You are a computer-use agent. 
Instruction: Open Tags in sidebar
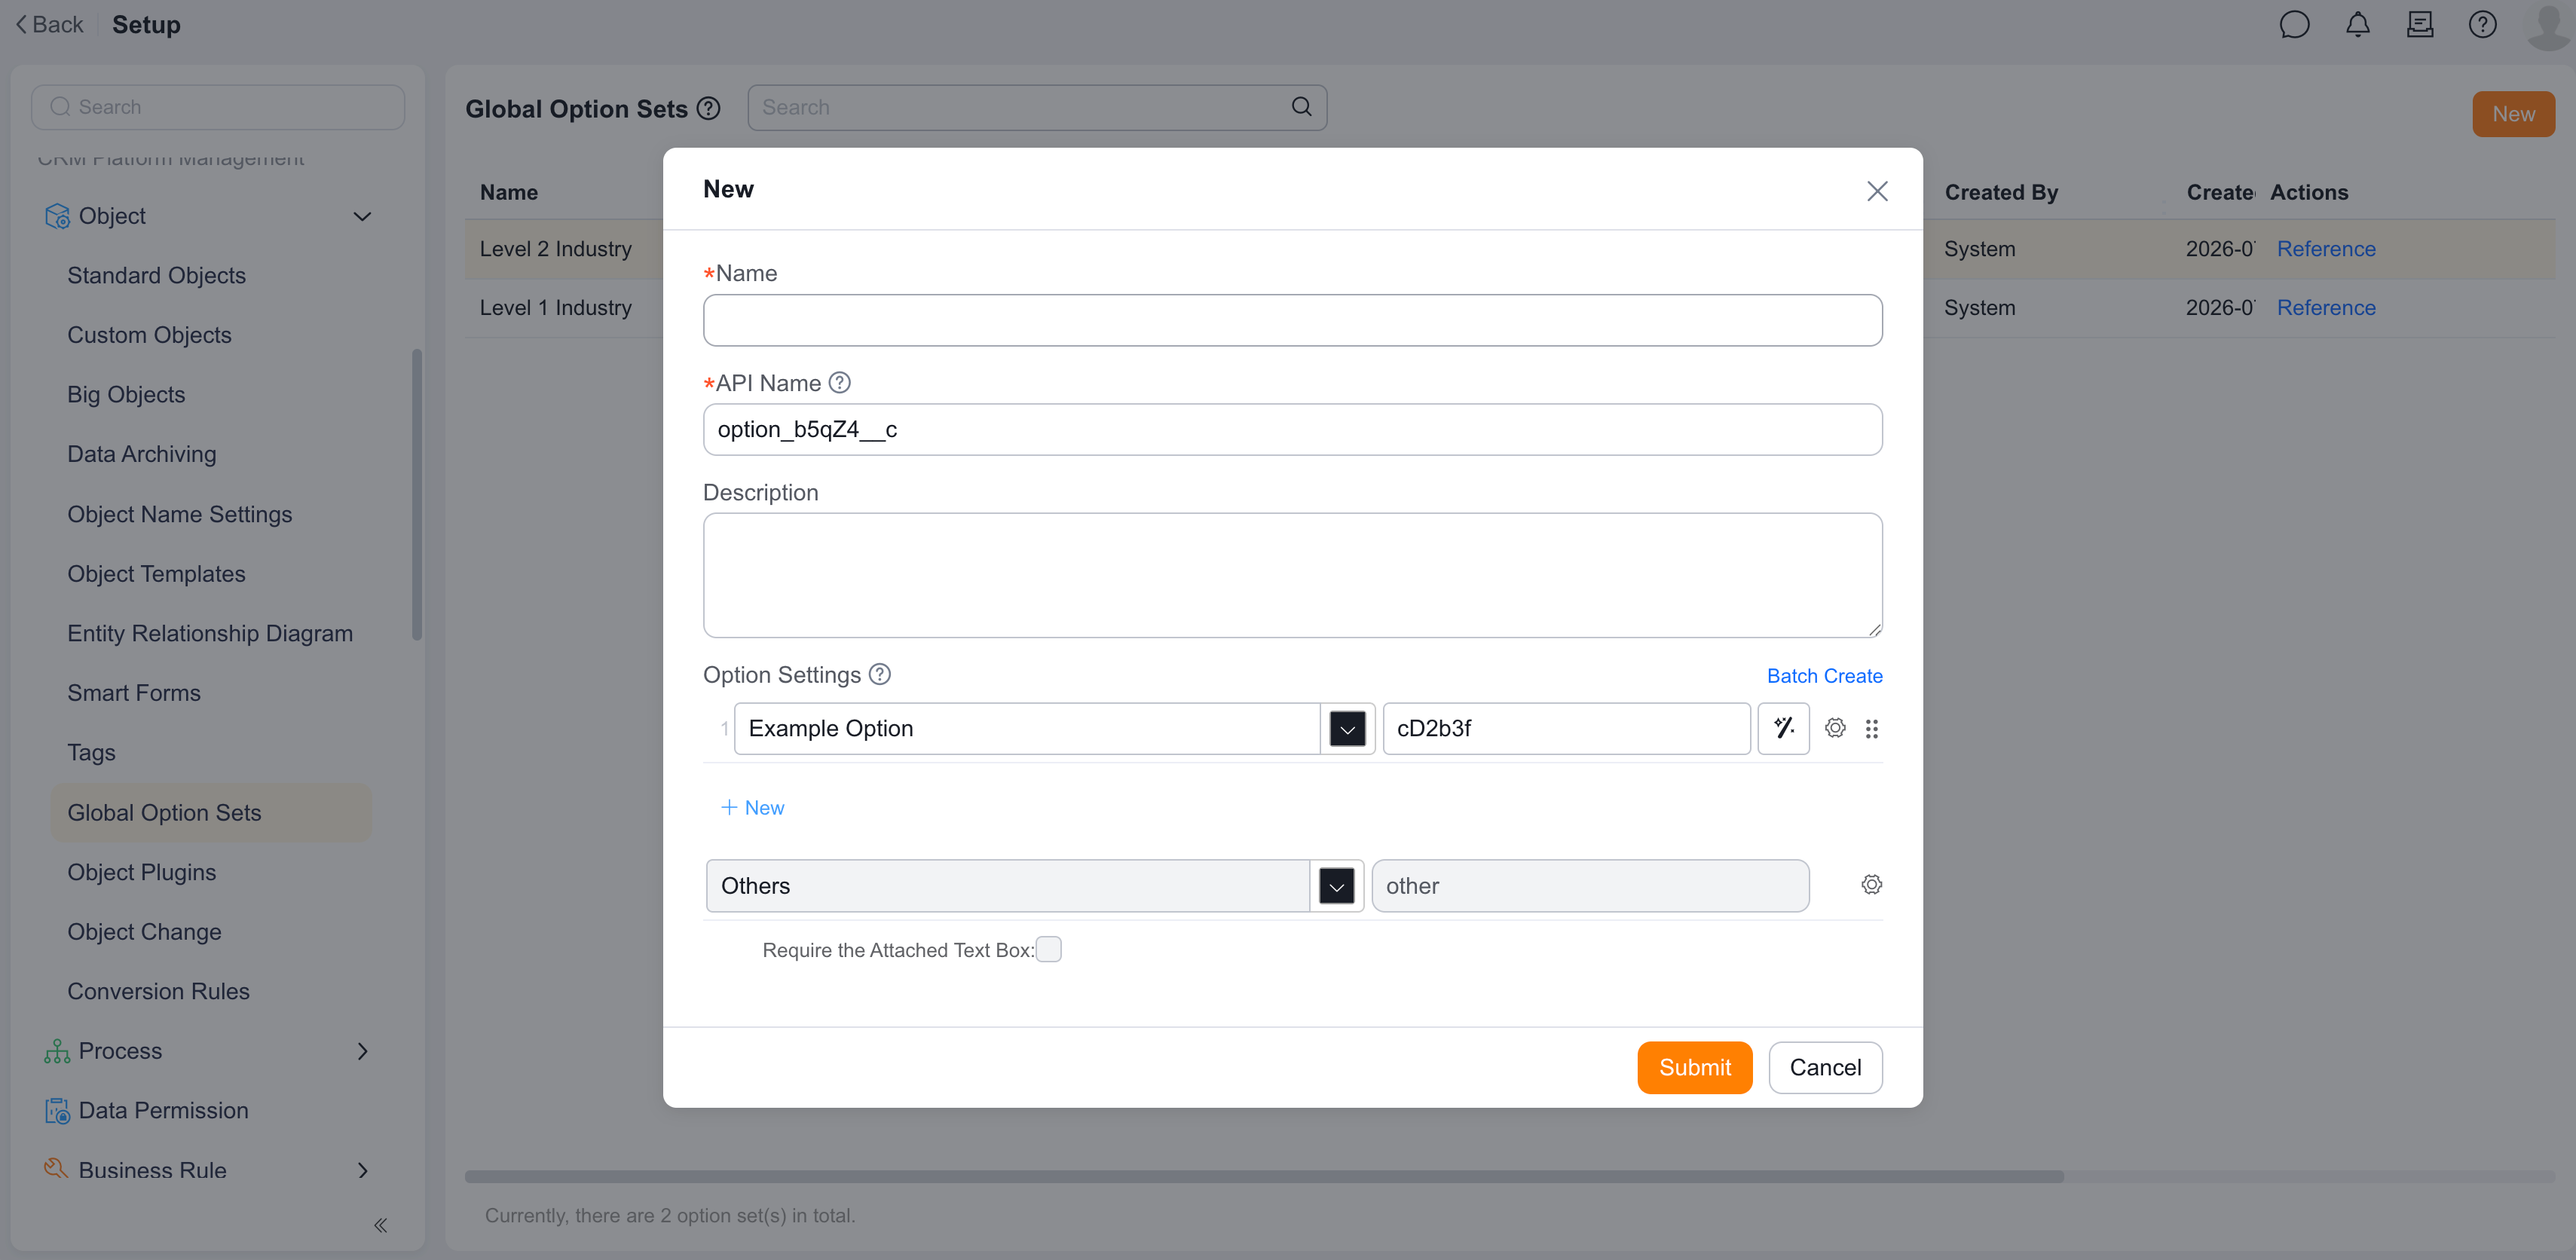pos(91,753)
